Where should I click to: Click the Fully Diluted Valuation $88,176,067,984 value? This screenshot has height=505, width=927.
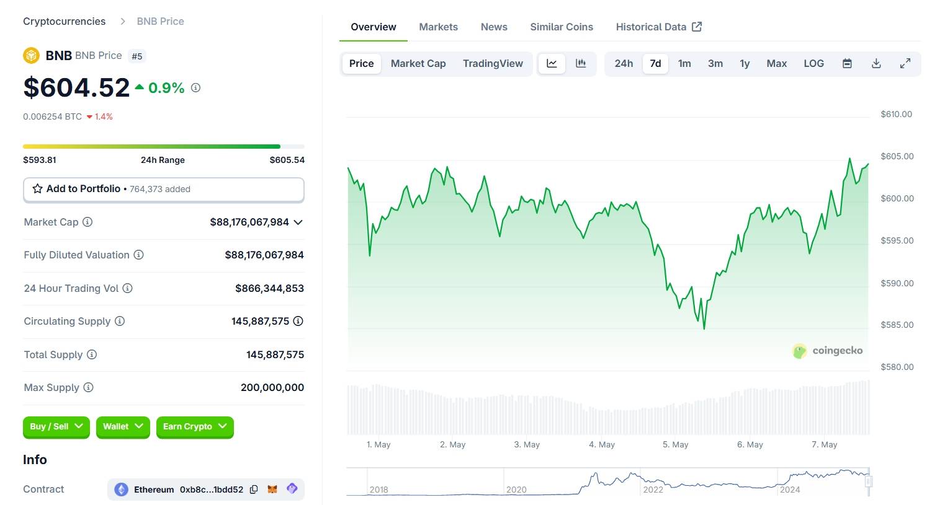pos(264,255)
